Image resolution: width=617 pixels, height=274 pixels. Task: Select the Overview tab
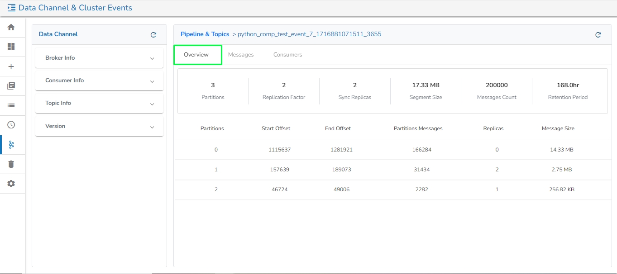[x=196, y=55]
